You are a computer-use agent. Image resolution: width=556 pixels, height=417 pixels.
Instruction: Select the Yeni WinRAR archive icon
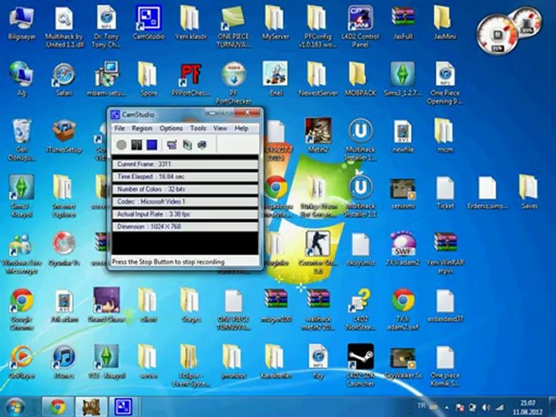coord(445,253)
